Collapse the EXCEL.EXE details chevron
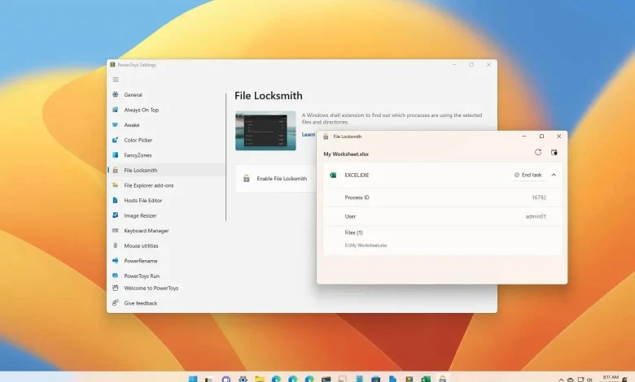This screenshot has height=382, width=635. (554, 175)
